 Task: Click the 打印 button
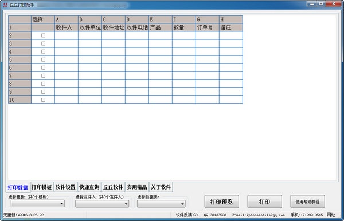264,202
